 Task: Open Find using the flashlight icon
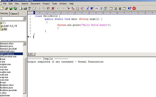click(x=68, y=8)
